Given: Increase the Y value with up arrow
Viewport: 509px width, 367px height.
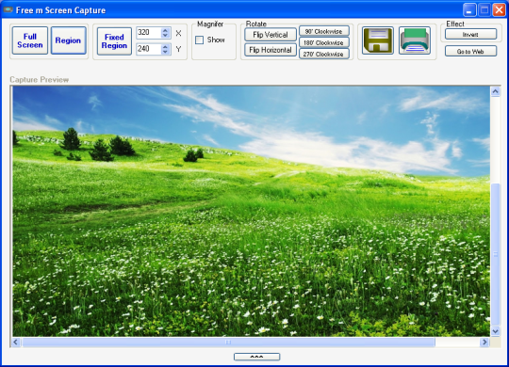Looking at the screenshot, I should [x=166, y=46].
